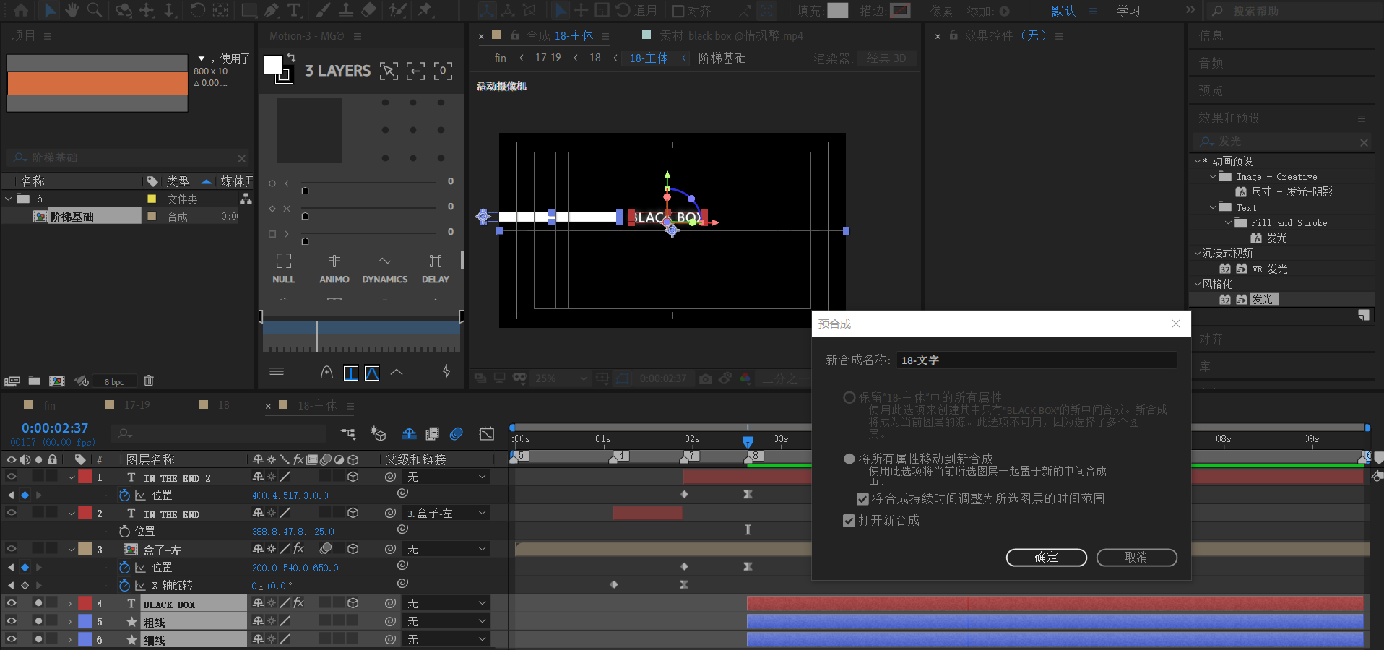Open the Graph Editor in timeline

coord(487,433)
